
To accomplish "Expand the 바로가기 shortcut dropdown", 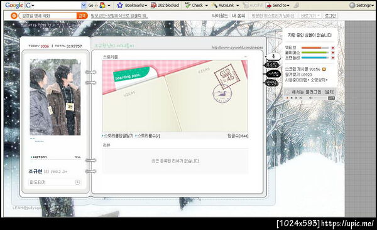I will click(310, 16).
